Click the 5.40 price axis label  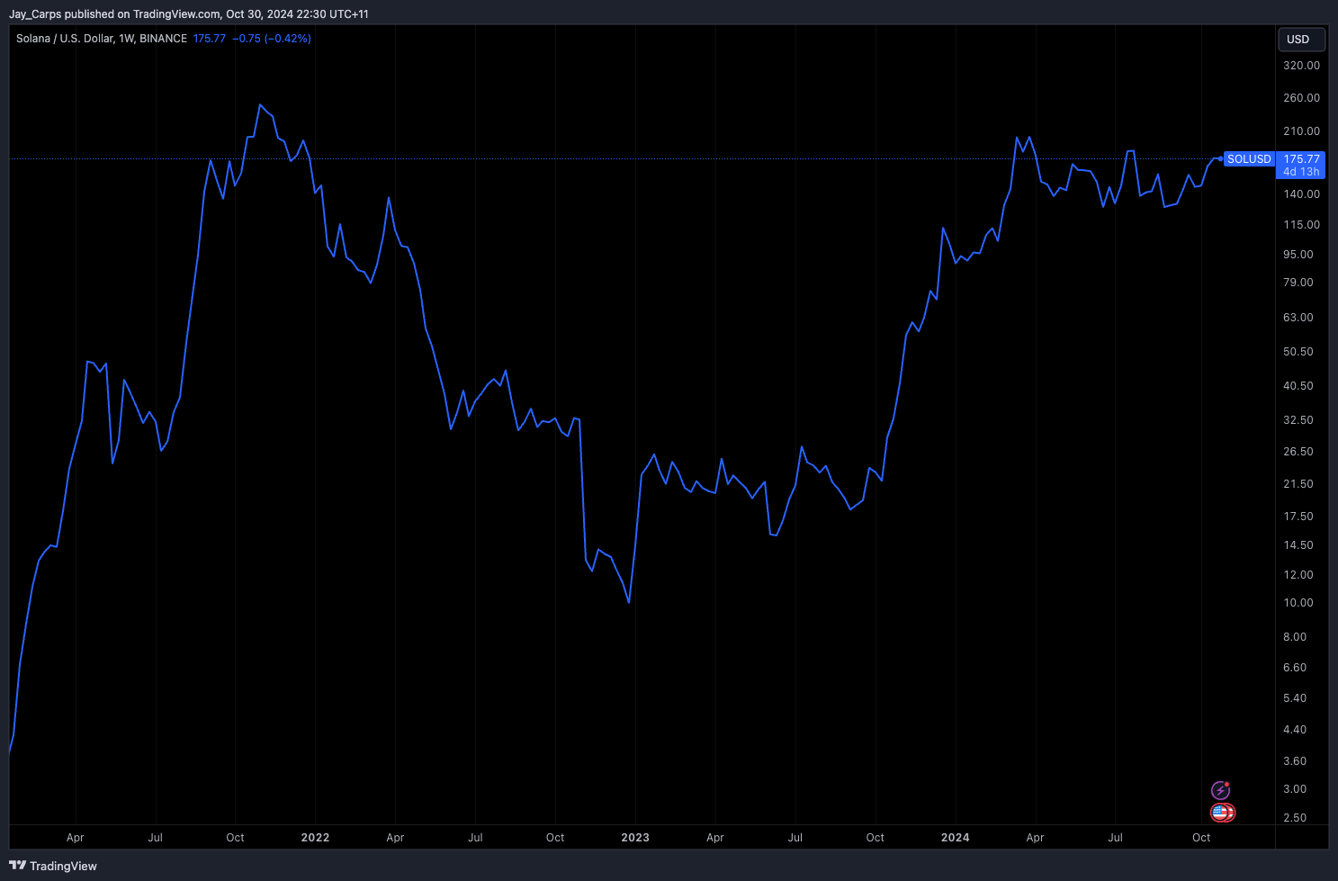[x=1295, y=698]
